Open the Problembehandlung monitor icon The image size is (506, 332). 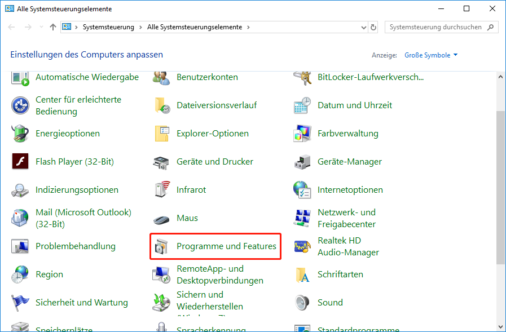20,246
